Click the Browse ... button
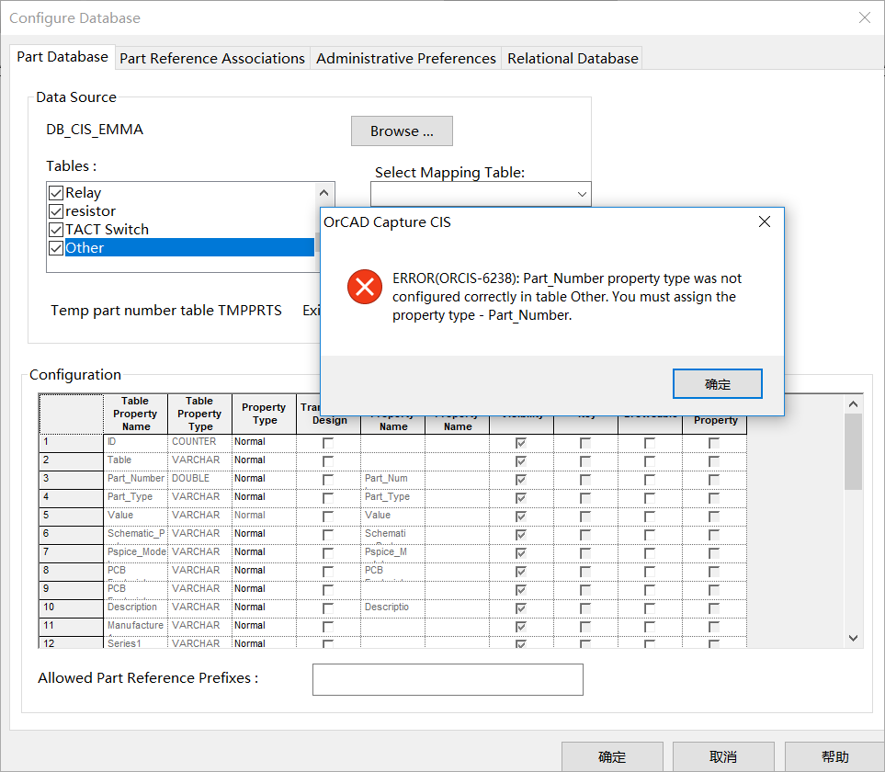 (x=402, y=131)
